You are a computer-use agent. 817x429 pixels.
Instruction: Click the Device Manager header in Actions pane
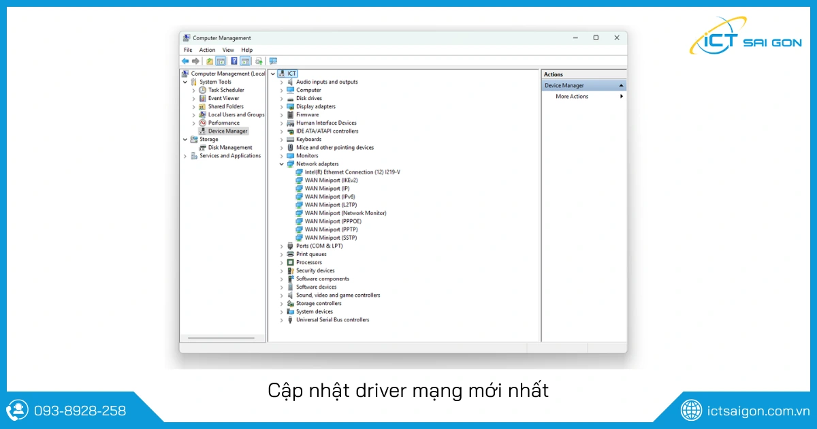click(584, 86)
